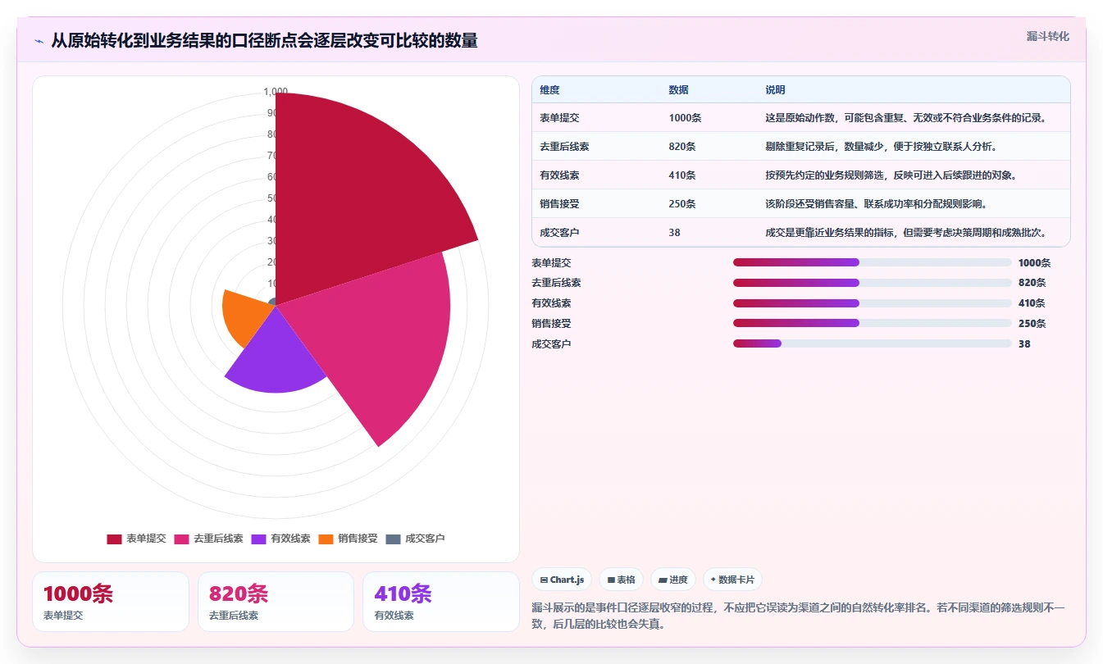
Task: Click the 成交客户 progress bar
Action: (x=873, y=343)
